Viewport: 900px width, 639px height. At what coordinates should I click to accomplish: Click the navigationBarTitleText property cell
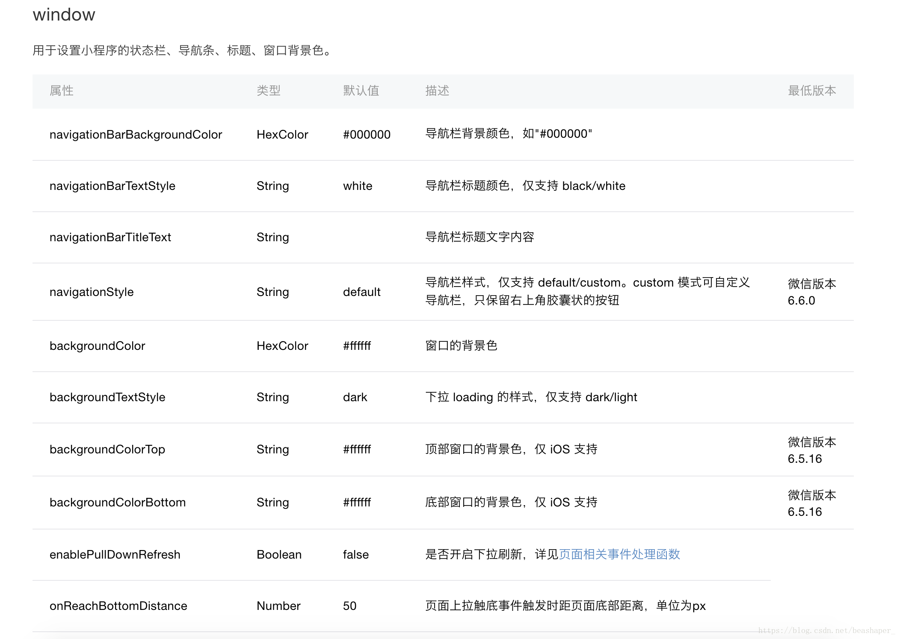[110, 237]
